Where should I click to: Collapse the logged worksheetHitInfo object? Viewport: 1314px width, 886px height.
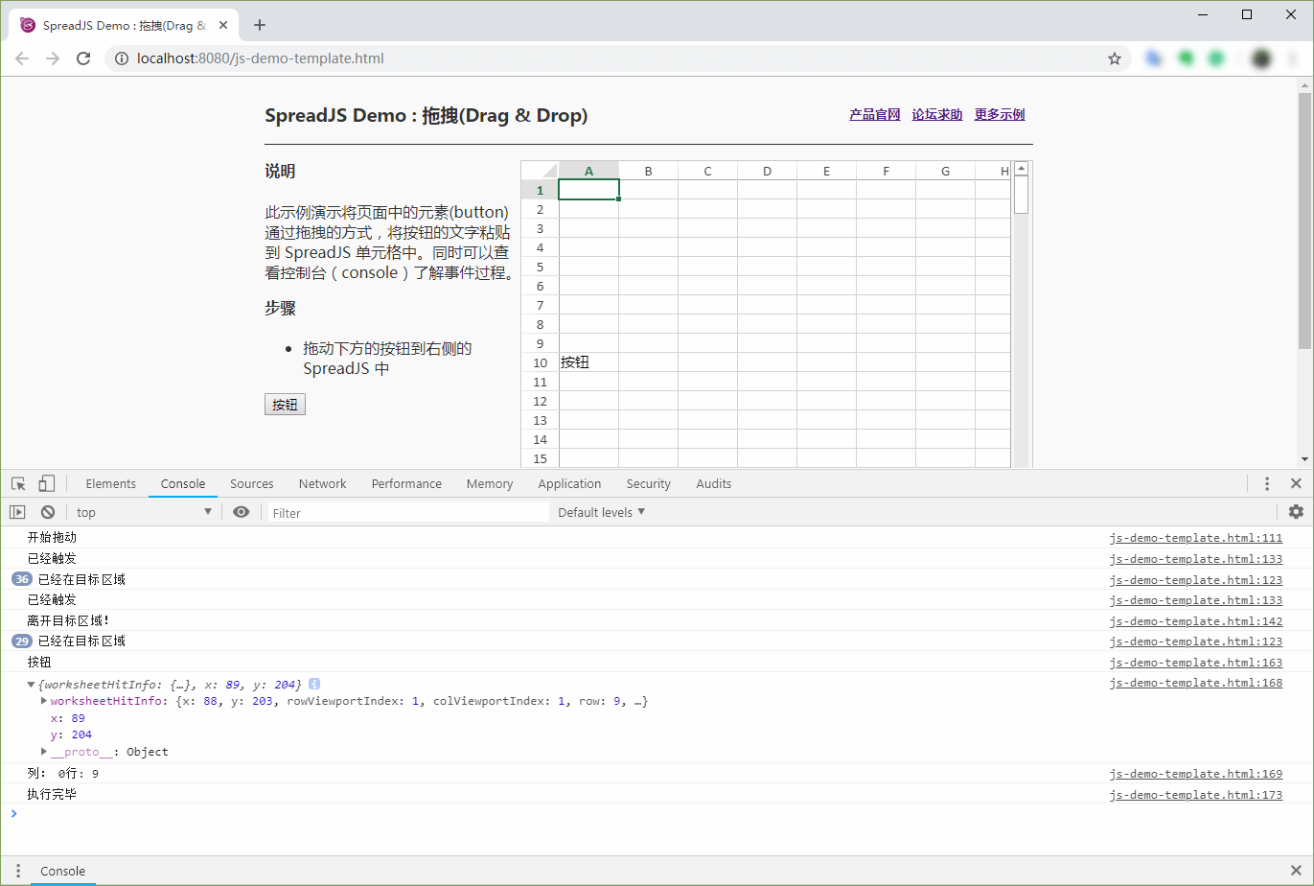pos(32,684)
